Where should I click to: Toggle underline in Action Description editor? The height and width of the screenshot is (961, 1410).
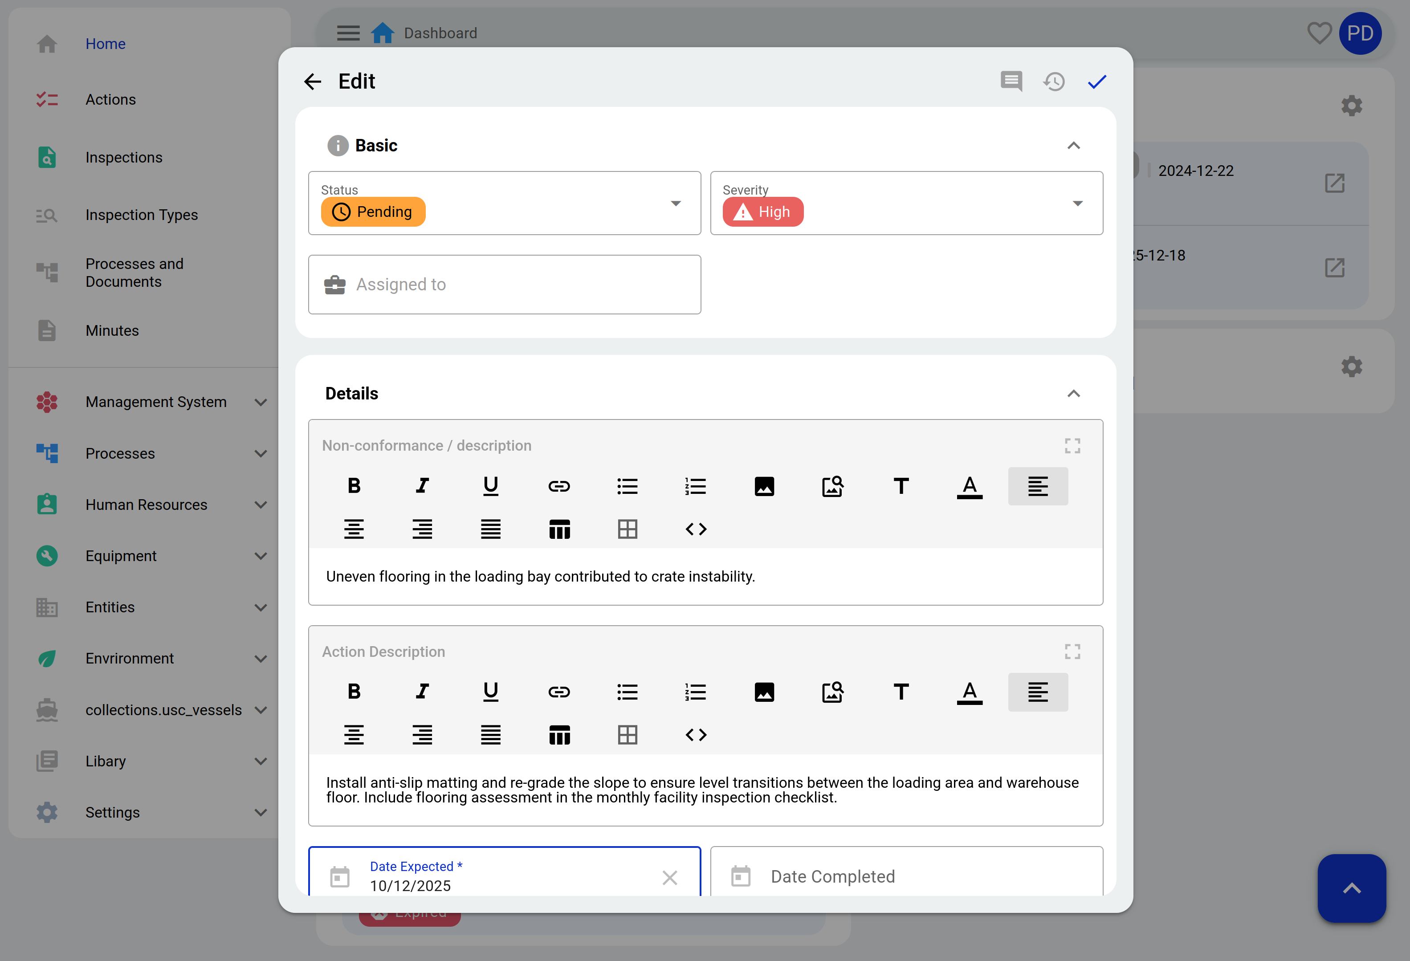[x=490, y=692]
